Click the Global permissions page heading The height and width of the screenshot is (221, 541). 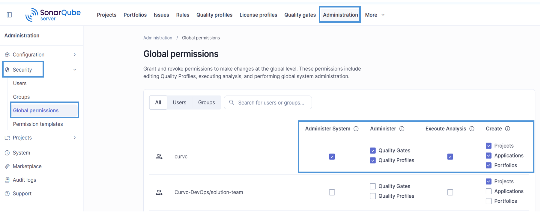(x=181, y=54)
